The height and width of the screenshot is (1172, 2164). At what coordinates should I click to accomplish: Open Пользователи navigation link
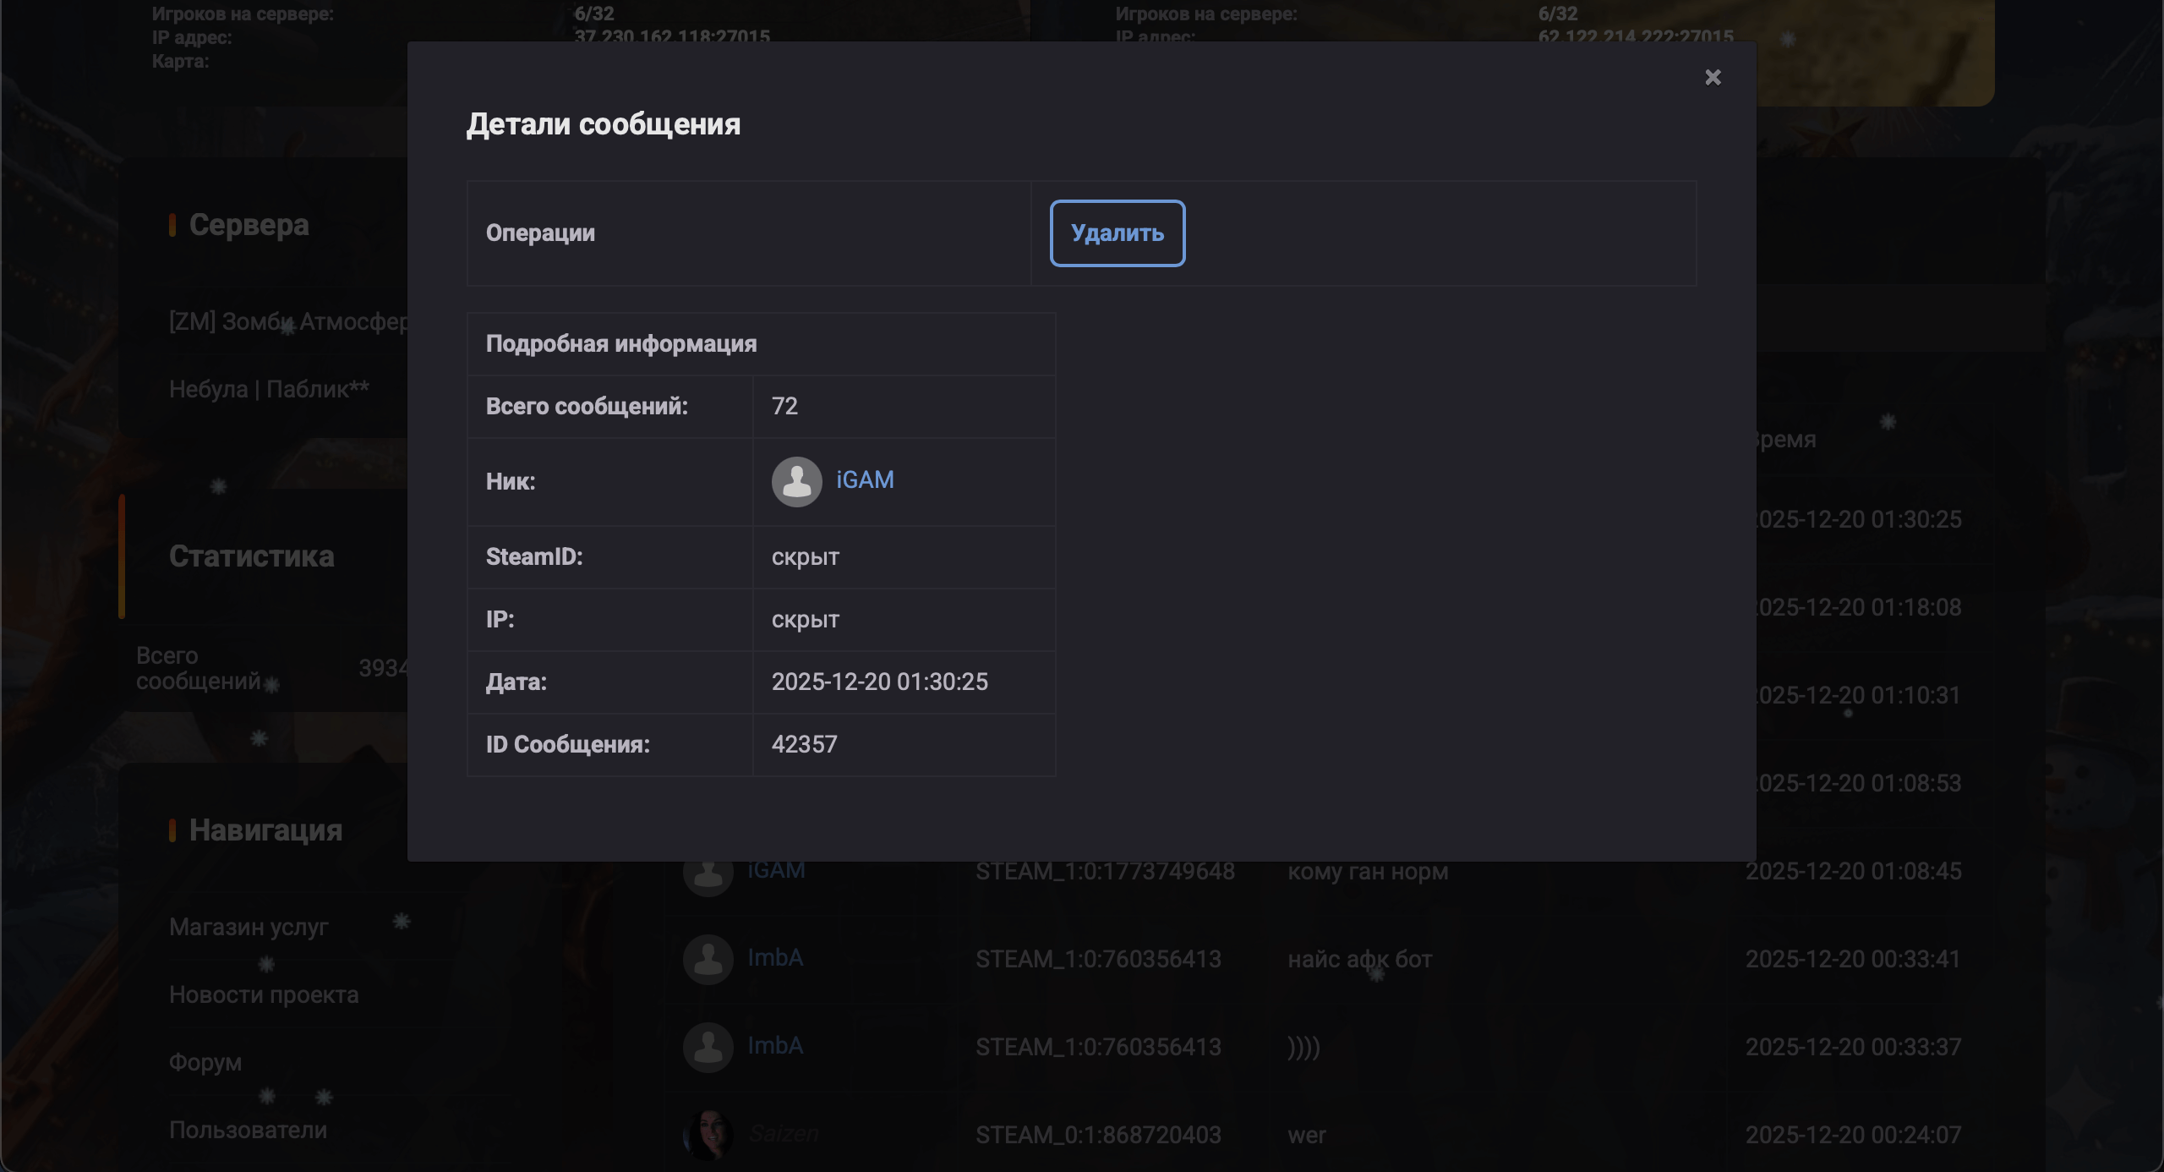[248, 1131]
